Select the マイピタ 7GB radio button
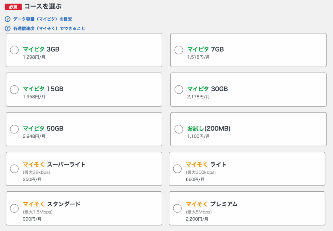Image resolution: width=333 pixels, height=231 pixels. (179, 50)
